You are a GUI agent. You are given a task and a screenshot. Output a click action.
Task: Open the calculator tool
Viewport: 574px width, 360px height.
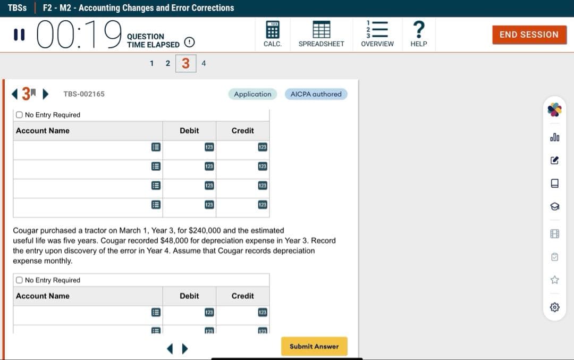coord(272,34)
